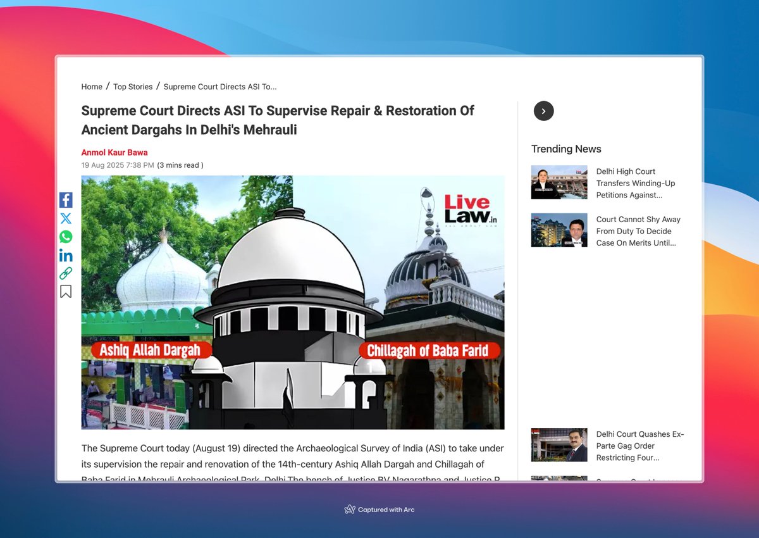Open thumbnail for Delhi High Court Winding-Up story

coord(559,182)
